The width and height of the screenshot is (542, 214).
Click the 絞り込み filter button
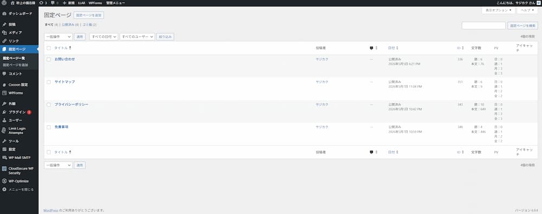tap(165, 37)
